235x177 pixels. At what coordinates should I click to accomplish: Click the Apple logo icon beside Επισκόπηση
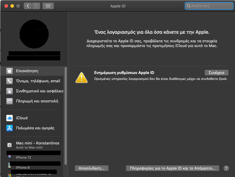10,71
